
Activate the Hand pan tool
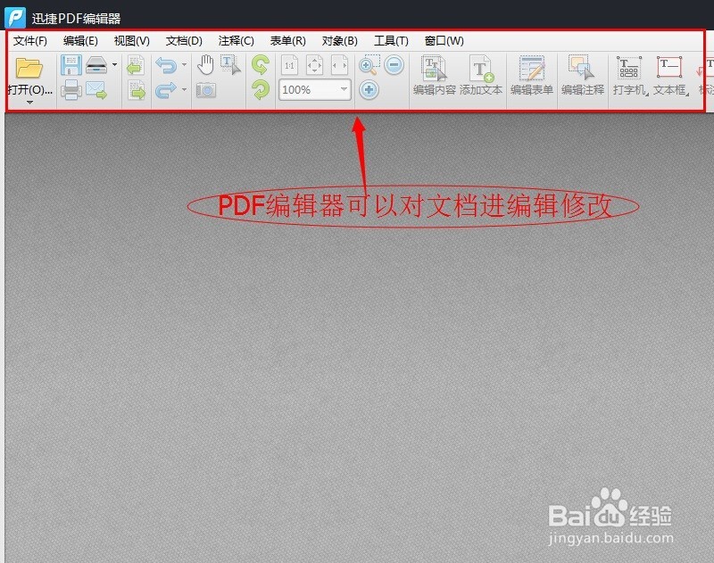[205, 63]
